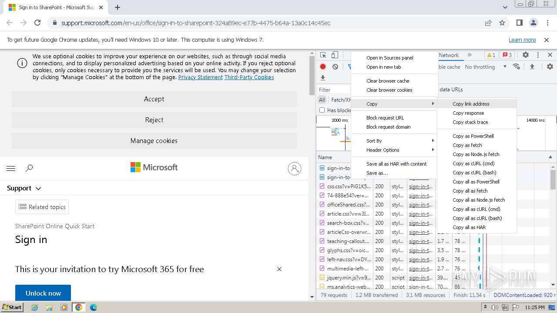Dismiss the Microsoft 365 invitation banner
This screenshot has width=557, height=313.
pos(279,269)
